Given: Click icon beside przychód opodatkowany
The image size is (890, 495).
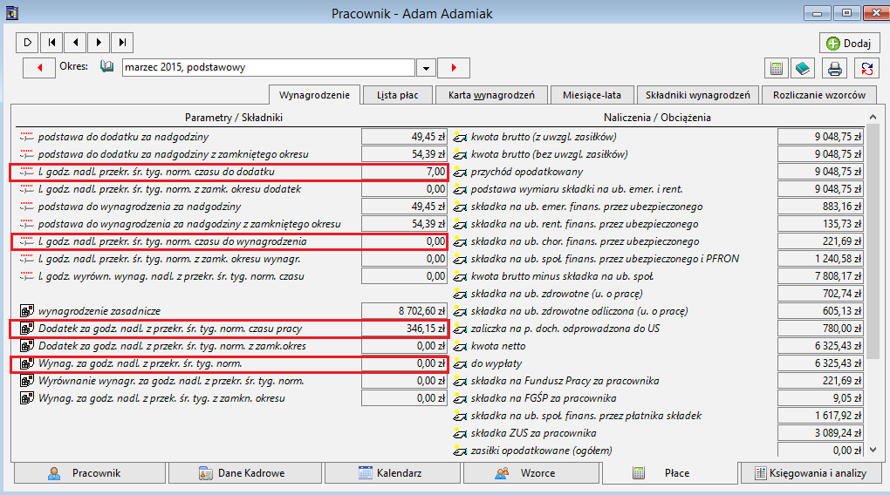Looking at the screenshot, I should click(460, 172).
